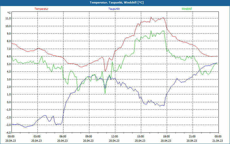Image resolution: width=230 pixels, height=144 pixels.
Task: Click the green Windchill legend label
Action: click(x=187, y=9)
